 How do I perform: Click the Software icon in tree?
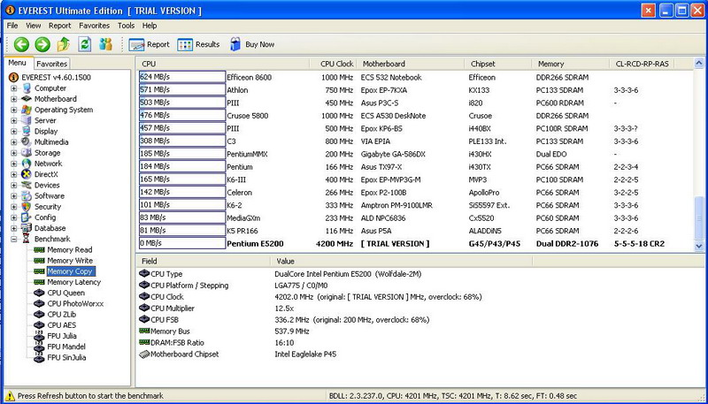[27, 195]
